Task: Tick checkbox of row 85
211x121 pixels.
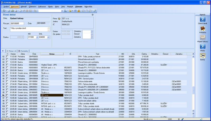Action: (7, 65)
